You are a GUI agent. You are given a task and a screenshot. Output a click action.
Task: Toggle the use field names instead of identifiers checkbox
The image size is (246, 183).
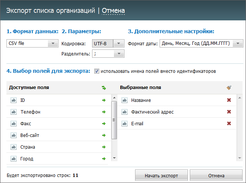tap(97, 71)
